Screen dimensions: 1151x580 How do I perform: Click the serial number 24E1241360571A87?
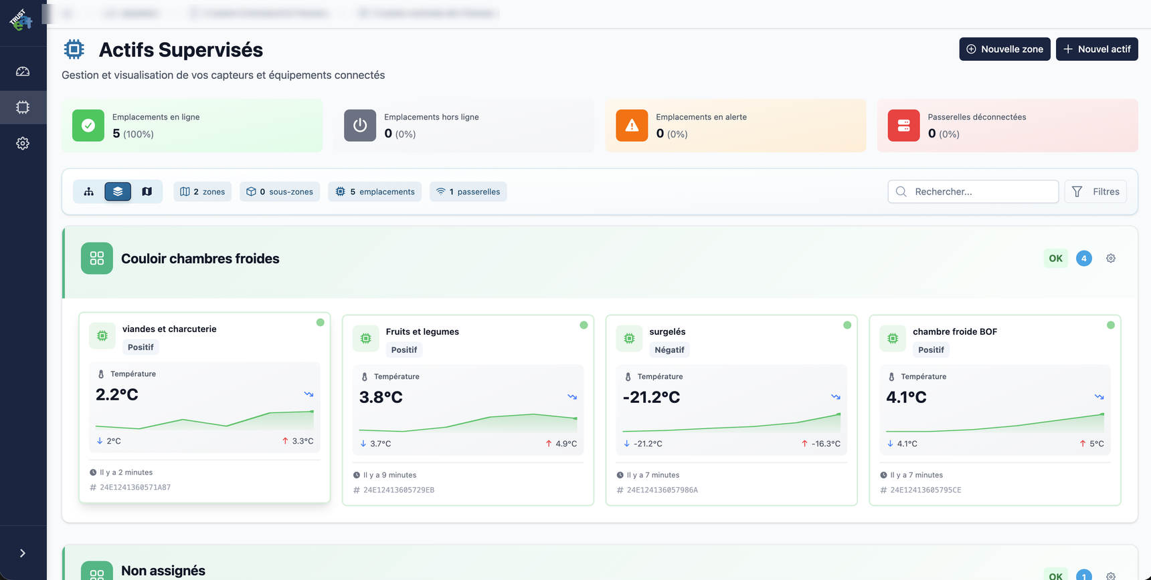coord(135,488)
